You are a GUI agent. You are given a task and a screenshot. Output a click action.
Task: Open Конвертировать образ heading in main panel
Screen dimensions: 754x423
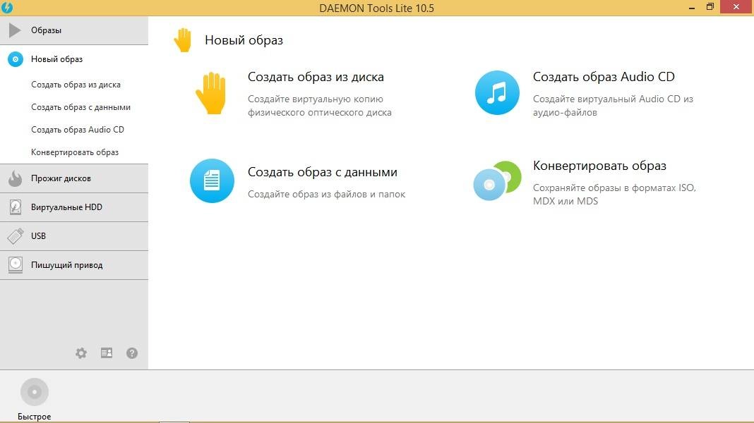(599, 166)
